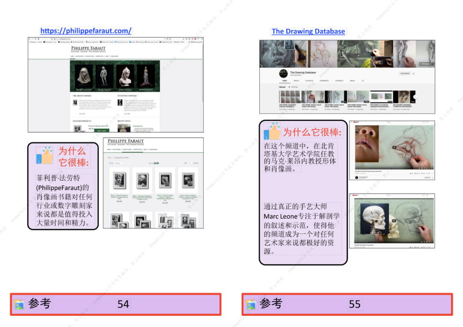
Task: Click The Drawing Database round channel avatar
Action: coord(283,73)
